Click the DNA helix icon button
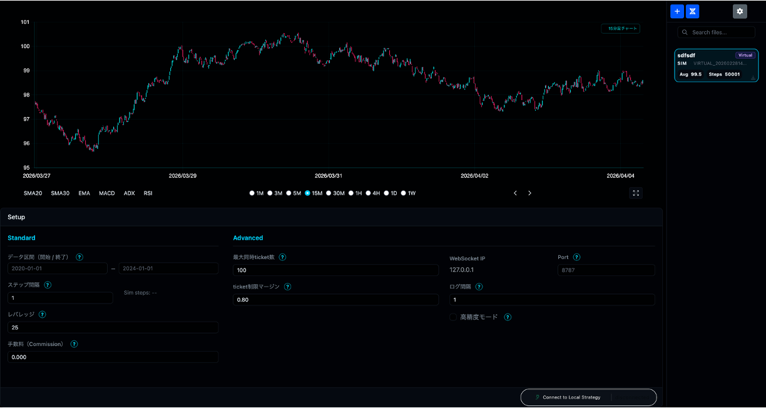 [692, 11]
